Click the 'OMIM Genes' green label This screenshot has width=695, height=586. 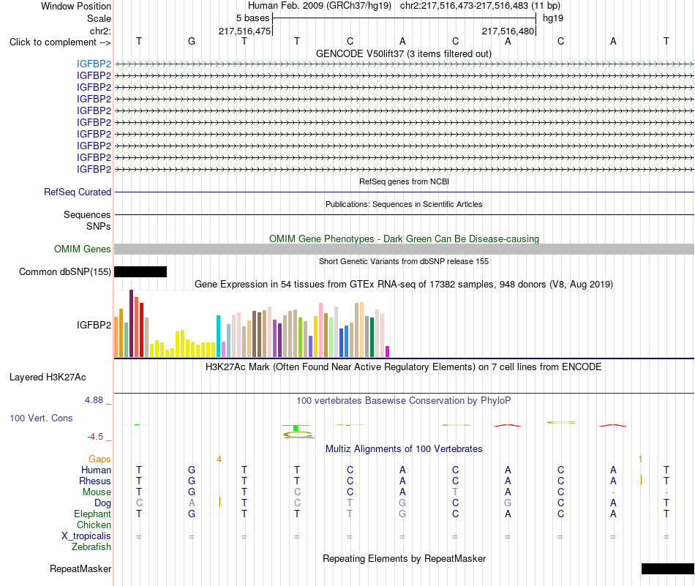click(82, 249)
